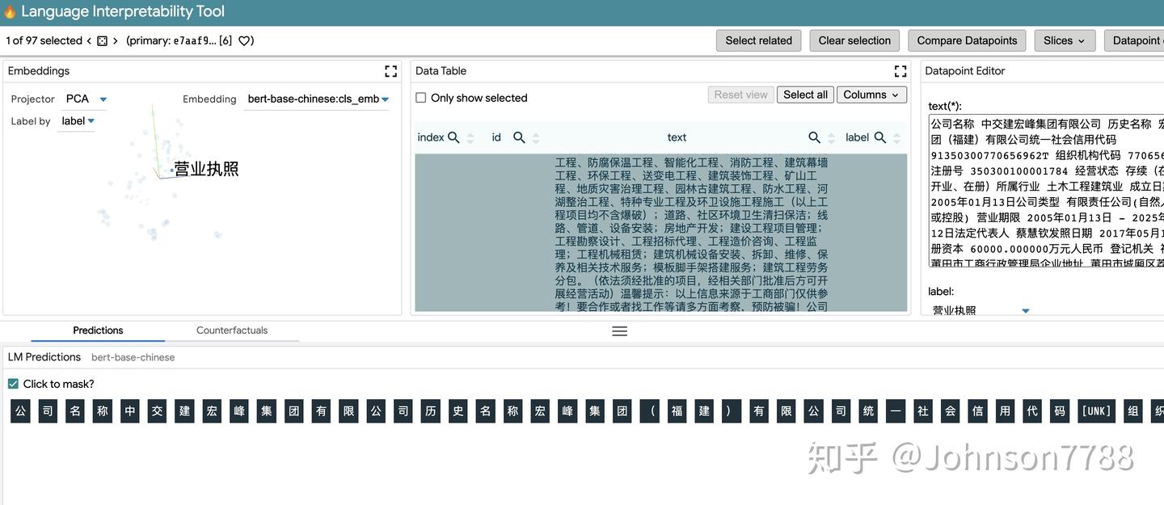Viewport: 1164px width, 505px height.
Task: Click the left chevron for previous datapoint
Action: pos(88,40)
